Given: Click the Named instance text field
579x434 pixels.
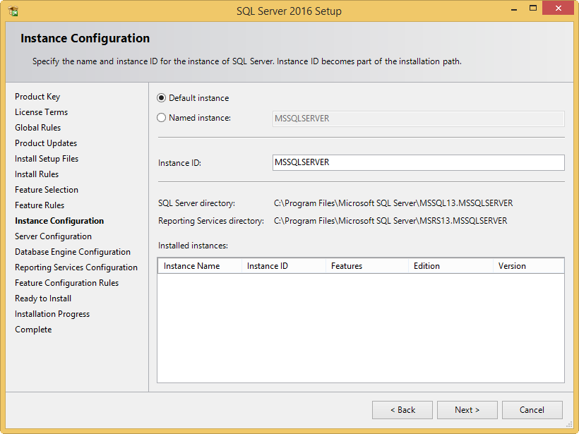Looking at the screenshot, I should click(x=419, y=119).
